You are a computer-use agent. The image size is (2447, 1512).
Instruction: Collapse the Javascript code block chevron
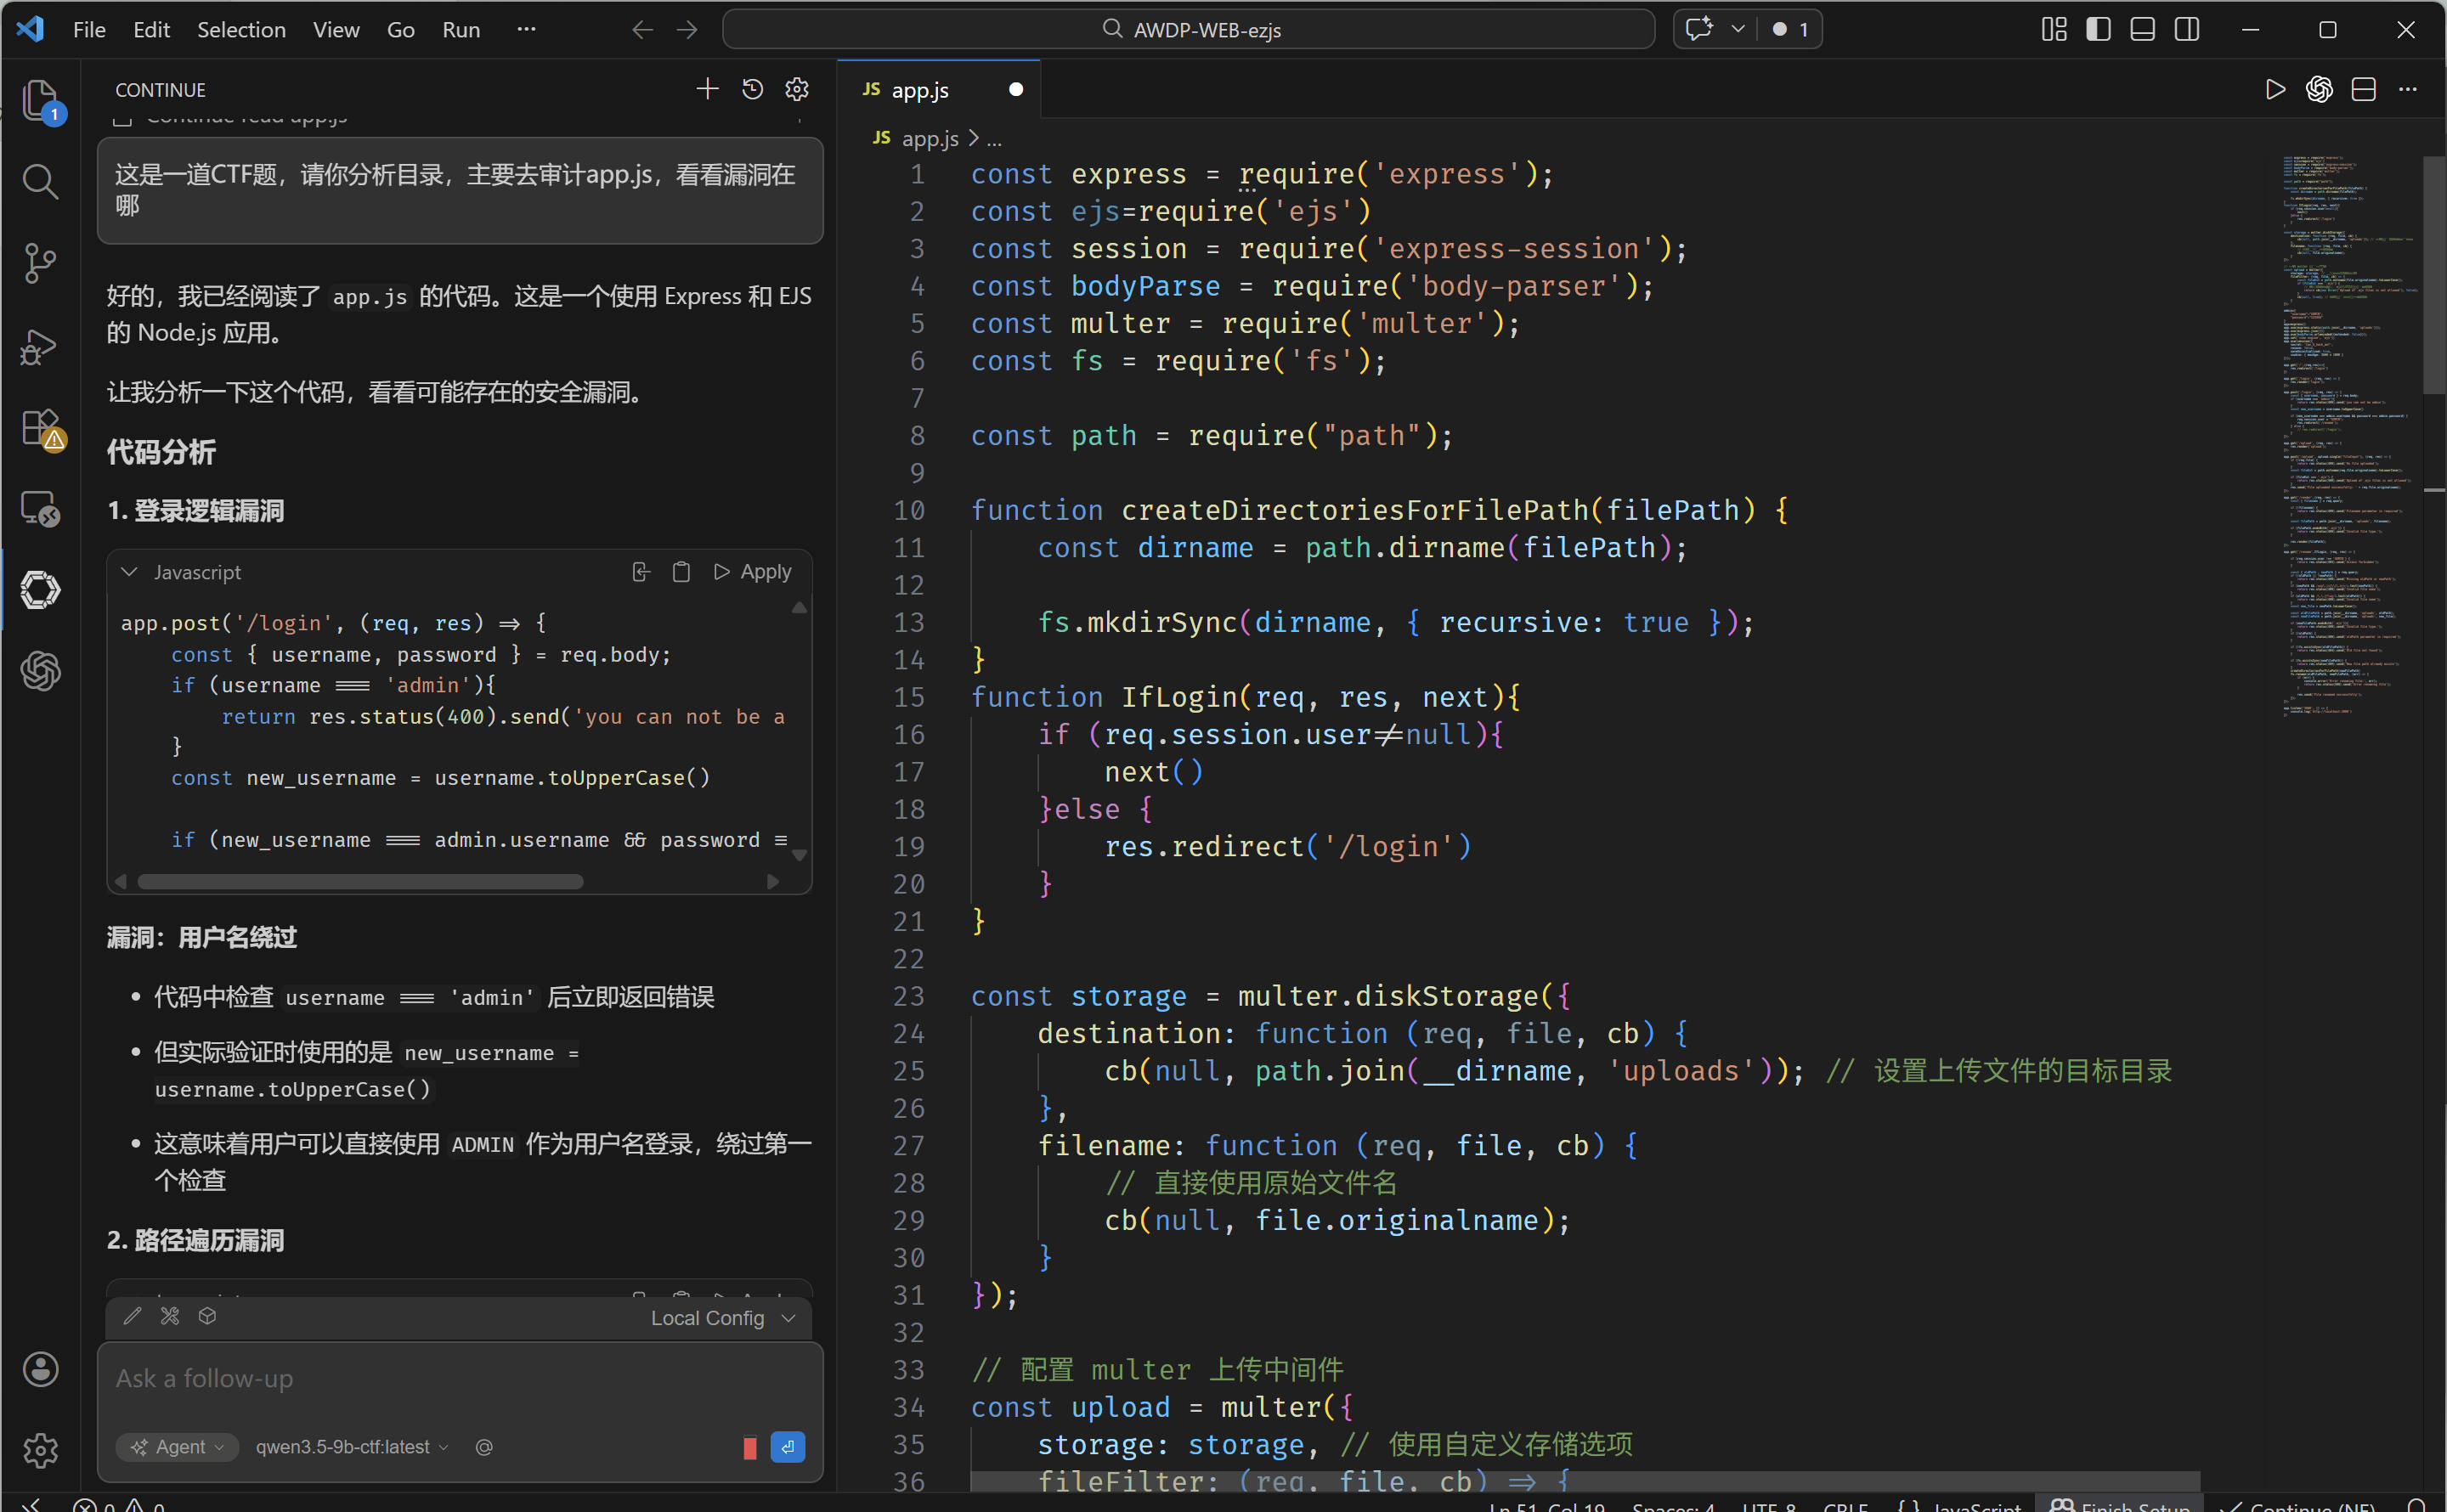pos(129,572)
